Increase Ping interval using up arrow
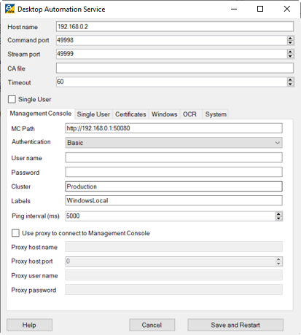Image resolution: width=301 pixels, height=335 pixels. (x=278, y=214)
